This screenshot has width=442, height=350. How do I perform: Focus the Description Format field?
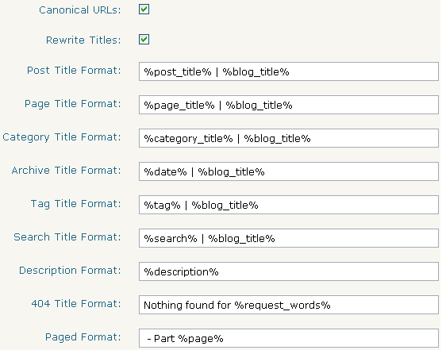[x=289, y=271]
